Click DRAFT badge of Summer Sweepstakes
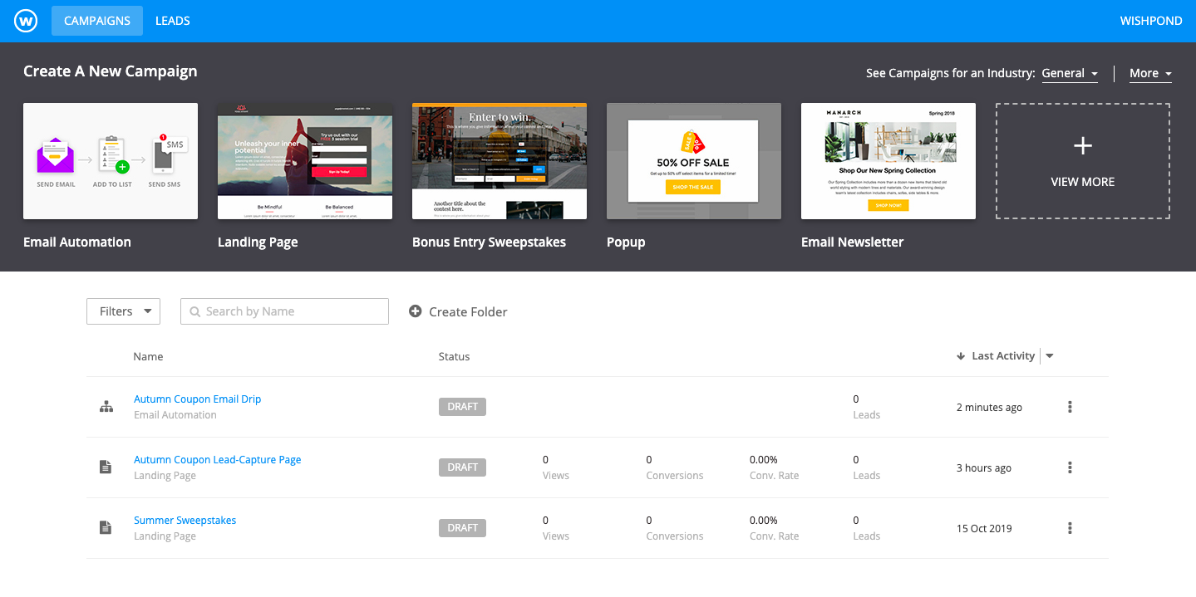The width and height of the screenshot is (1196, 597). click(462, 528)
